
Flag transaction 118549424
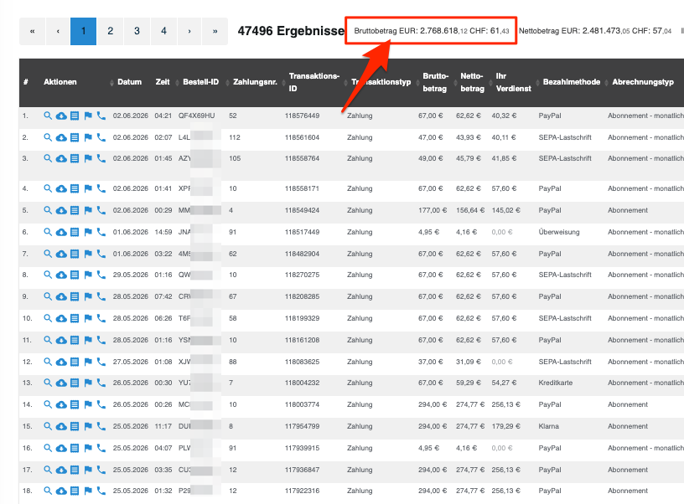point(88,210)
